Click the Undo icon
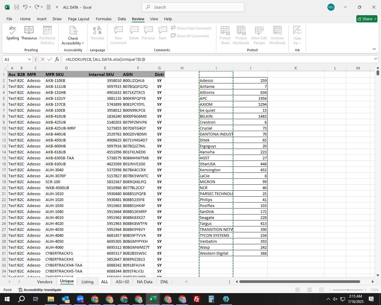Image resolution: width=381 pixels, height=305 pixels. pyautogui.click(x=25, y=7)
